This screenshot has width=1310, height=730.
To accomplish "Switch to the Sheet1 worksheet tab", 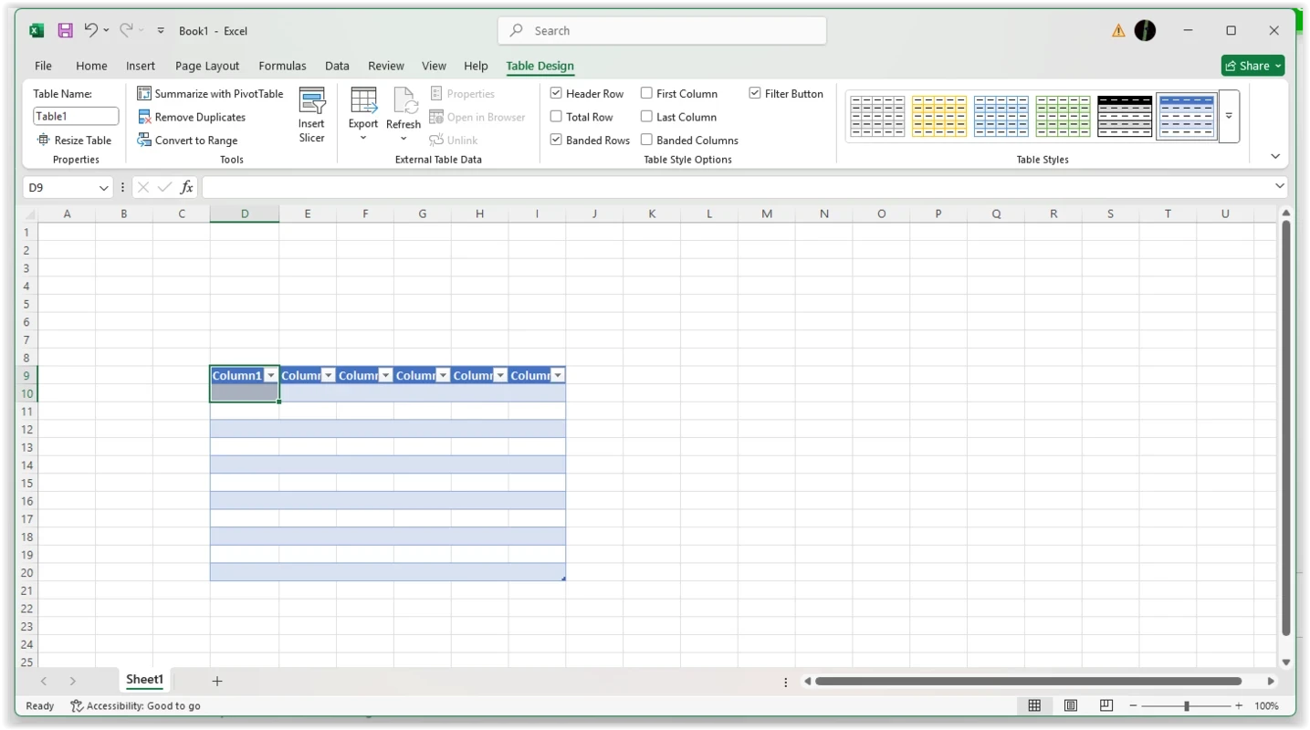I will 144,680.
